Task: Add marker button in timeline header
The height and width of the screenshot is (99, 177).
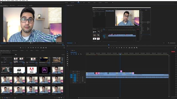Action: 79,54
